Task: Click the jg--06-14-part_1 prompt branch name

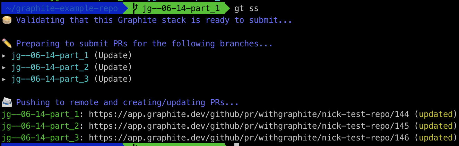Action: (181, 8)
